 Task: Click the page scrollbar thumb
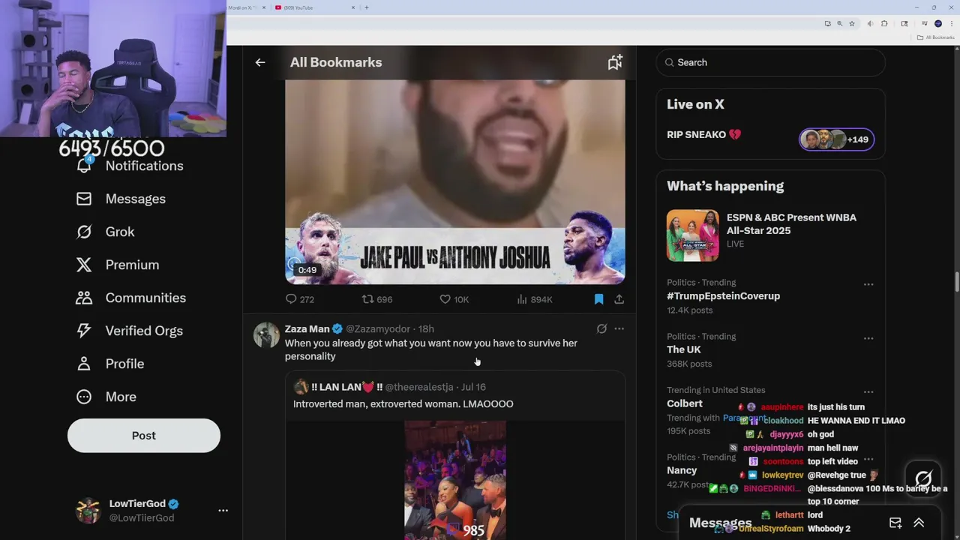coord(956,283)
